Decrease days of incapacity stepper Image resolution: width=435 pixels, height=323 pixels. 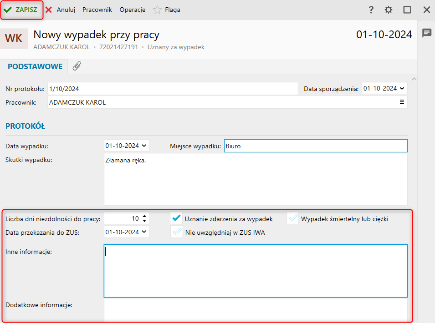[144, 221]
